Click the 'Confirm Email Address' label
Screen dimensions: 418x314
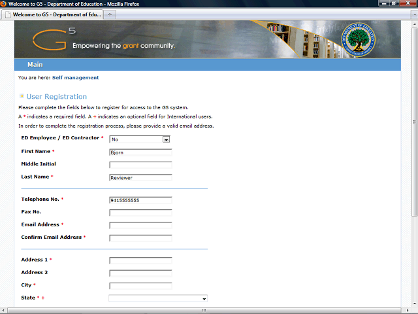51,237
